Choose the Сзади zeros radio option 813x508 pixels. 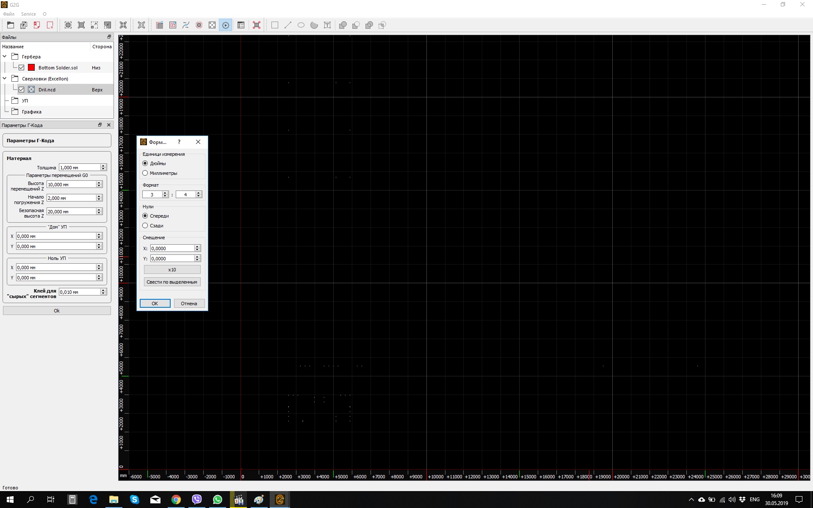point(145,225)
